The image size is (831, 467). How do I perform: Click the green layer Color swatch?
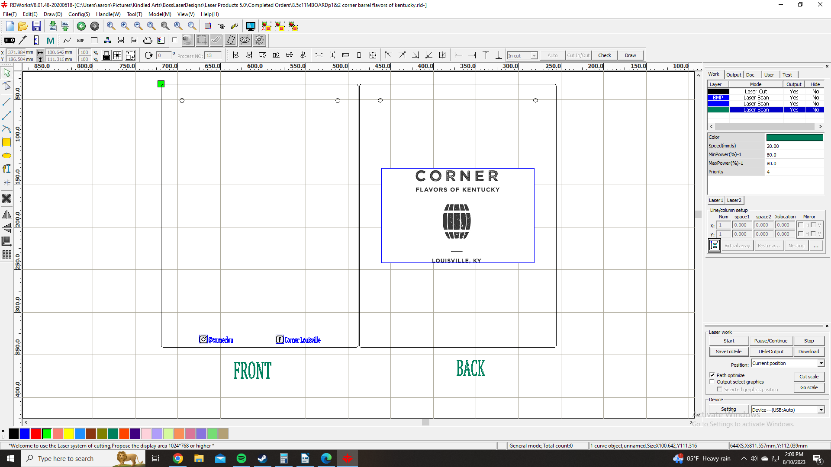[795, 138]
